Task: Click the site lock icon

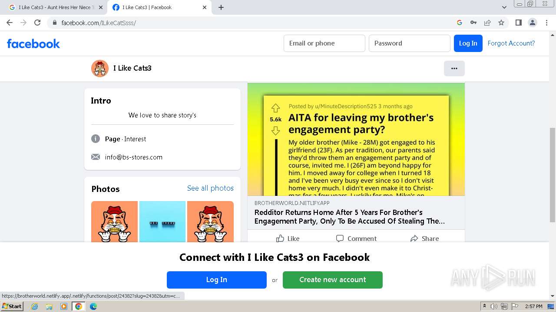Action: click(x=55, y=23)
